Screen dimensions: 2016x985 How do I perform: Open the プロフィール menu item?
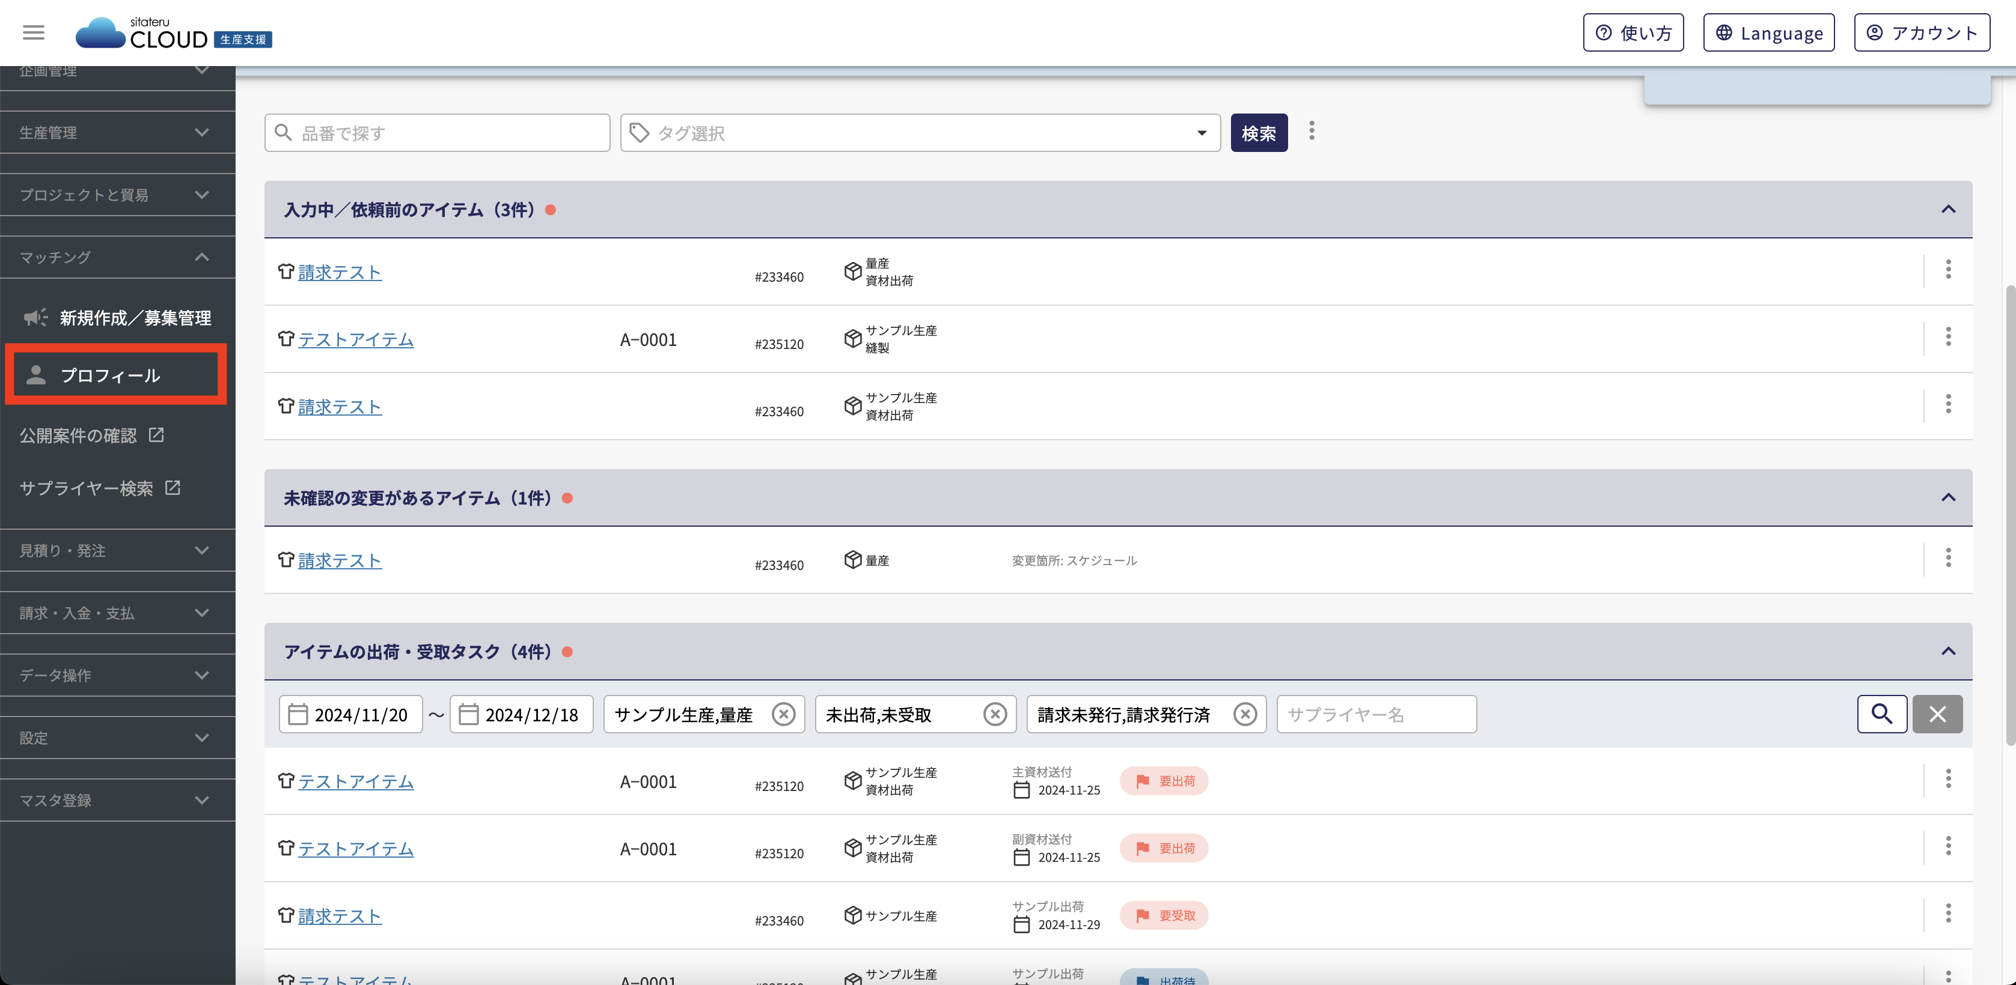116,375
